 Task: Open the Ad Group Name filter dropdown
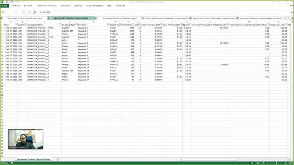[x=77, y=25]
